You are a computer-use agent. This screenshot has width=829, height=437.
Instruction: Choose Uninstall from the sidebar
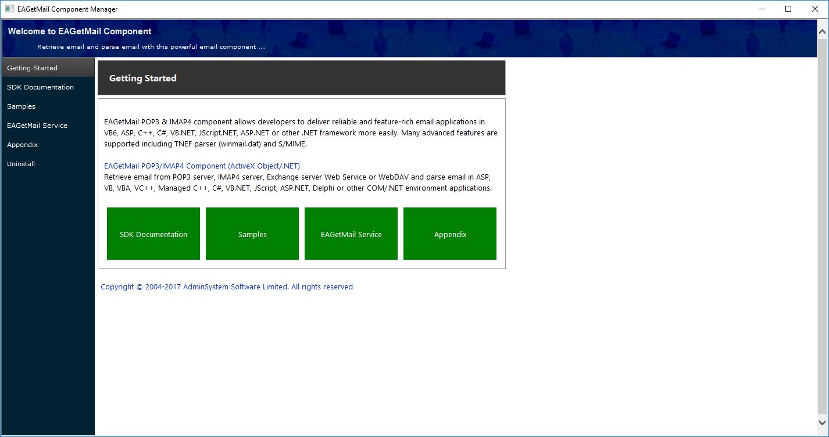pos(48,164)
